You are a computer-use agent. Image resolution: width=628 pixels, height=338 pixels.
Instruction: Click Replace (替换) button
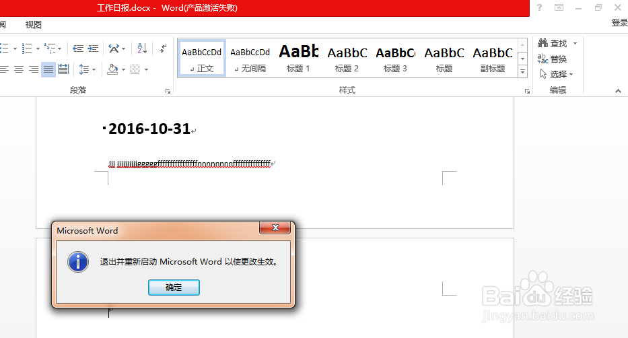553,59
